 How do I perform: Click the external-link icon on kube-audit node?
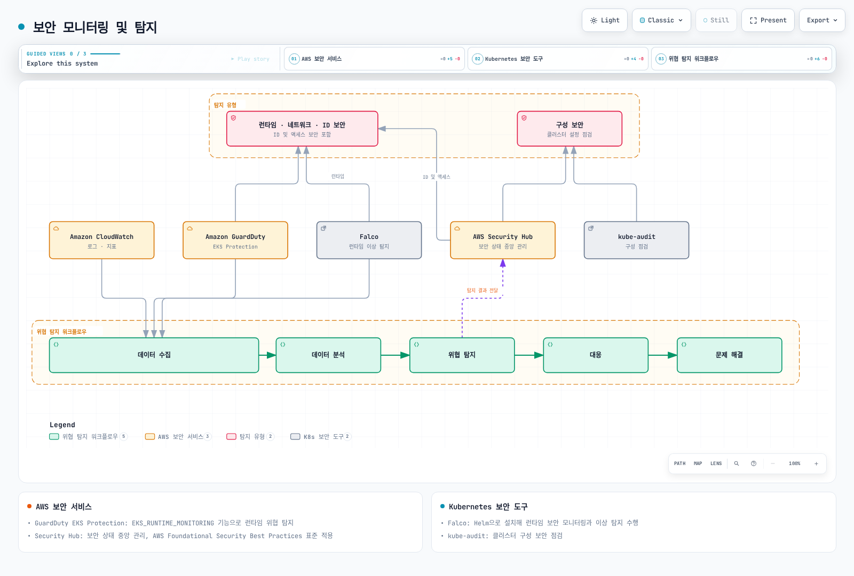click(591, 228)
